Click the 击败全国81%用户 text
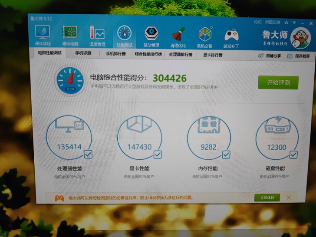The image size is (316, 237). pyautogui.click(x=207, y=177)
